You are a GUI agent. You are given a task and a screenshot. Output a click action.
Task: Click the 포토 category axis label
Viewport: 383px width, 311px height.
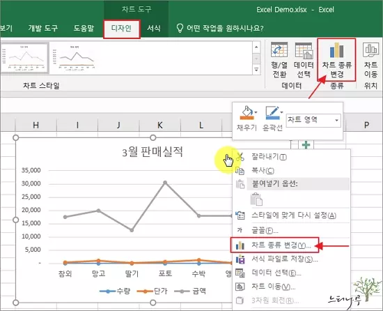pos(165,273)
